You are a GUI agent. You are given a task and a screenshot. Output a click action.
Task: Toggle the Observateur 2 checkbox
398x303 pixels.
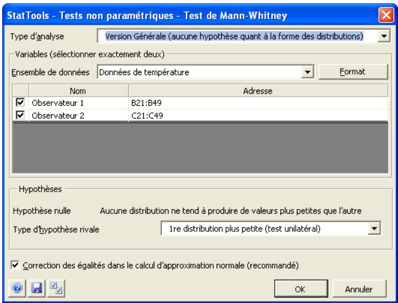20,115
